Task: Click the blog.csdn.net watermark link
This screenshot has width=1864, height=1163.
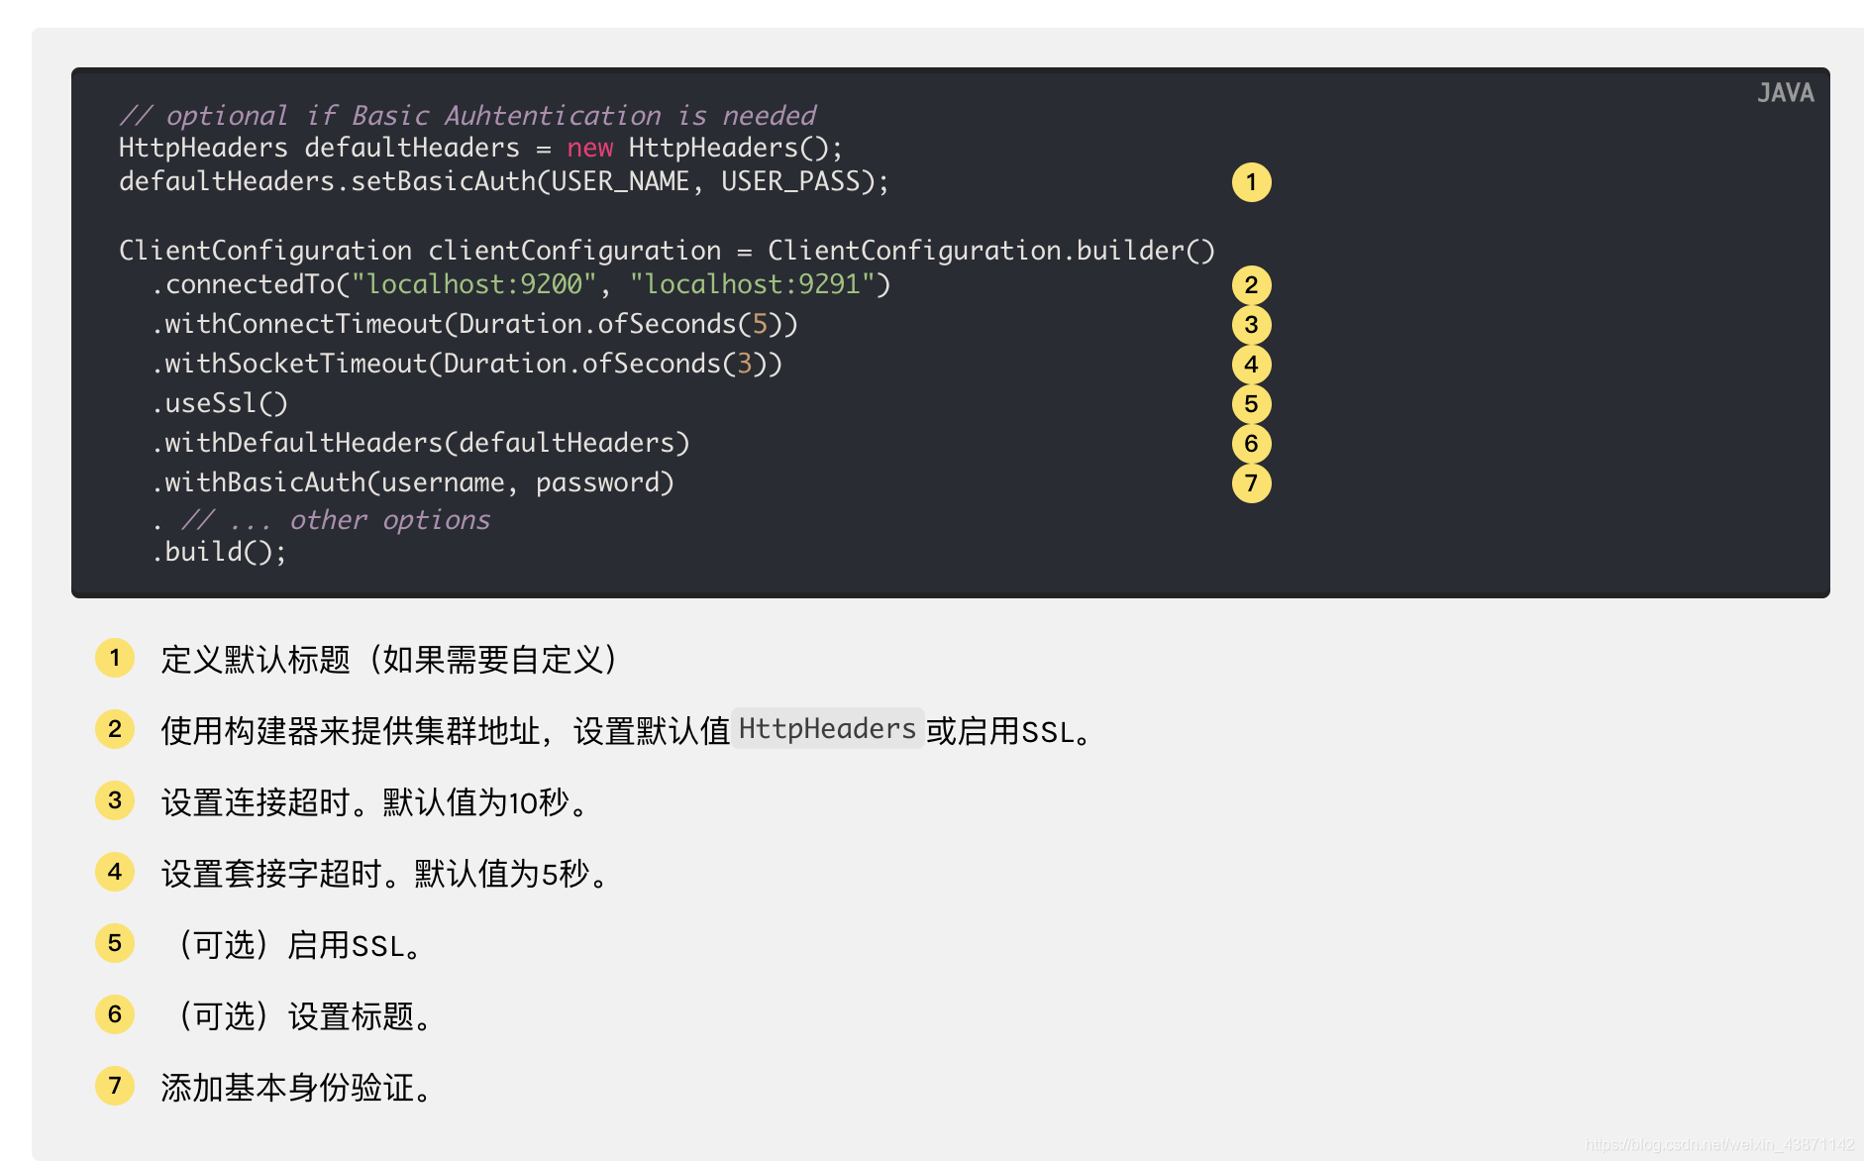Action: click(1719, 1144)
